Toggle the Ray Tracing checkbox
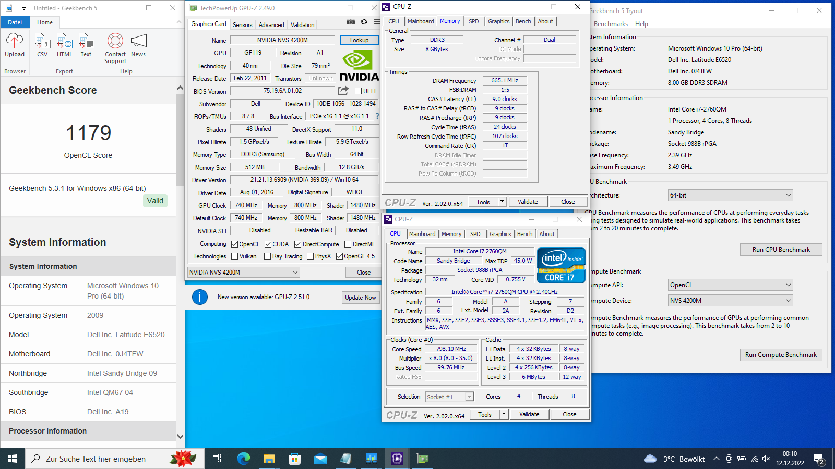 click(x=267, y=256)
